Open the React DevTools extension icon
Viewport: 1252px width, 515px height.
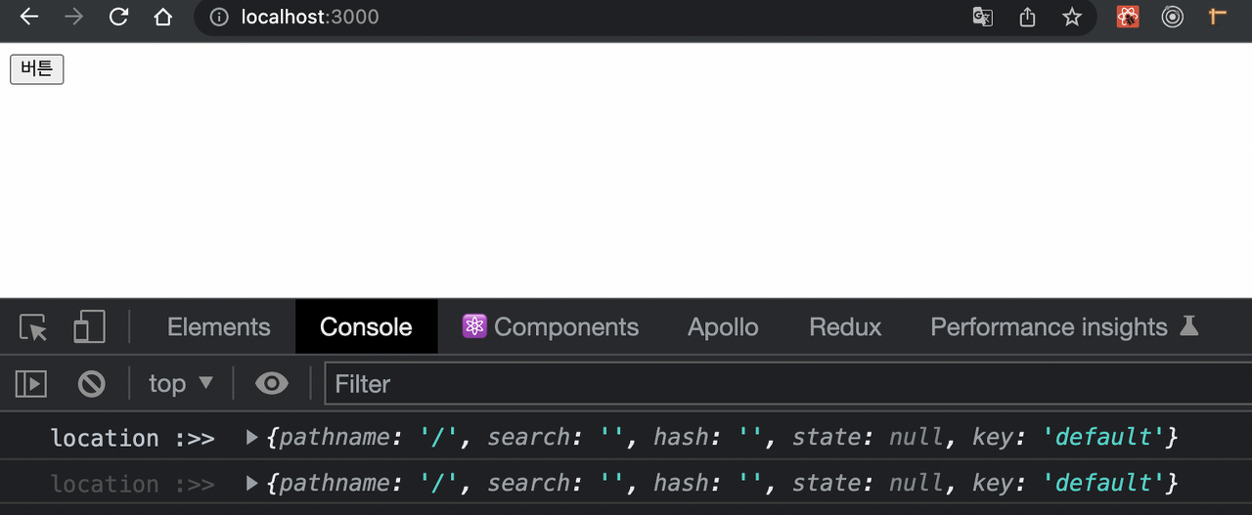(1128, 17)
